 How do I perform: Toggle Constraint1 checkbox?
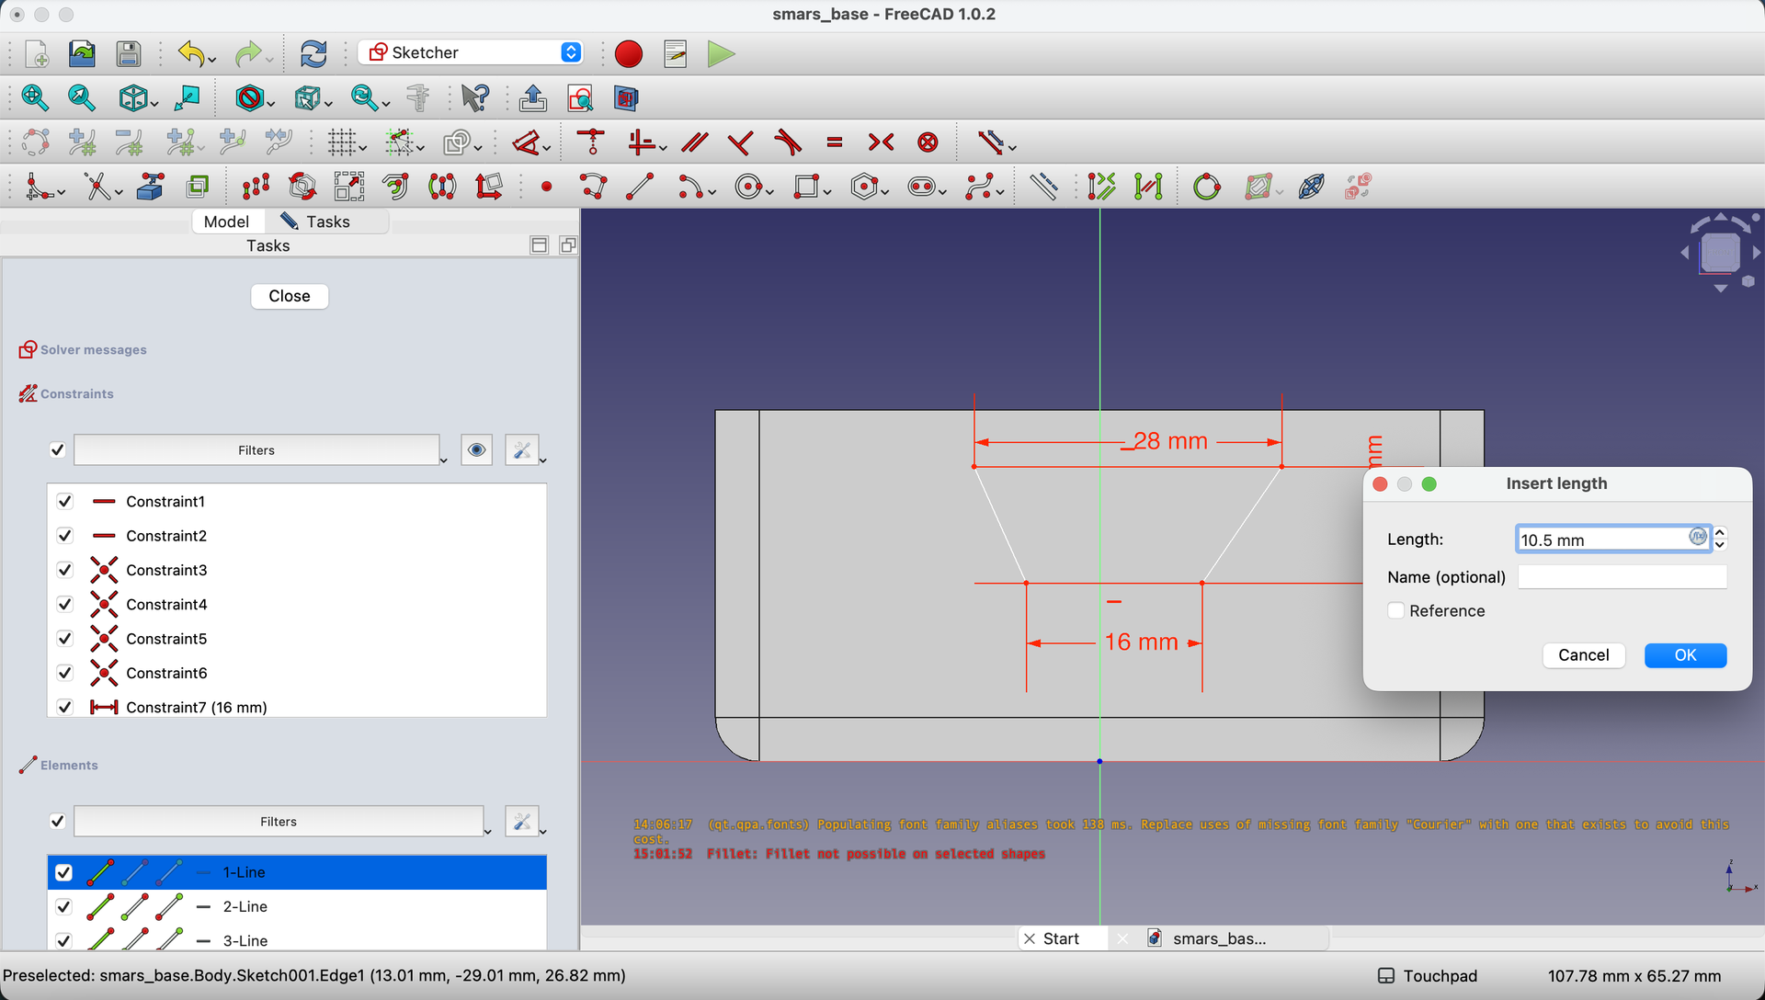(x=64, y=502)
